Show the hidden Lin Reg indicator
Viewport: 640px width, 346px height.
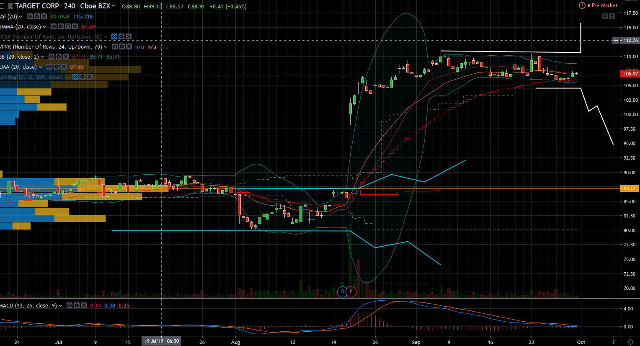(75, 77)
